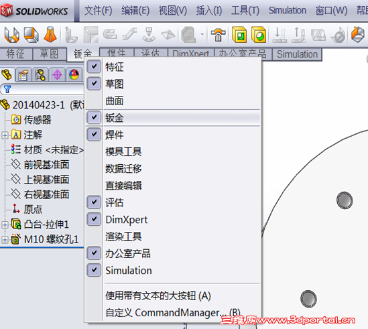This screenshot has width=368, height=329.
Task: Select 材质 <未指定> in the tree
Action: 47,149
